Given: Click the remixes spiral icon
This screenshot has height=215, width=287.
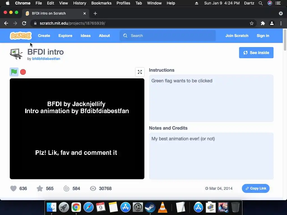Looking at the screenshot, I should coord(66,188).
